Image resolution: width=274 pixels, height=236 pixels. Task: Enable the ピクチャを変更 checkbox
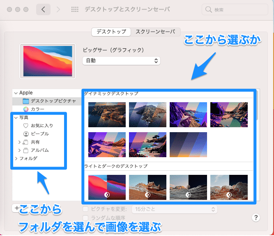(x=86, y=209)
